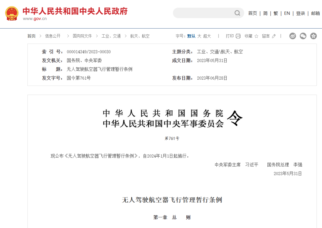
Task: Switch to simplified Chinese 简
Action: pos(265,13)
